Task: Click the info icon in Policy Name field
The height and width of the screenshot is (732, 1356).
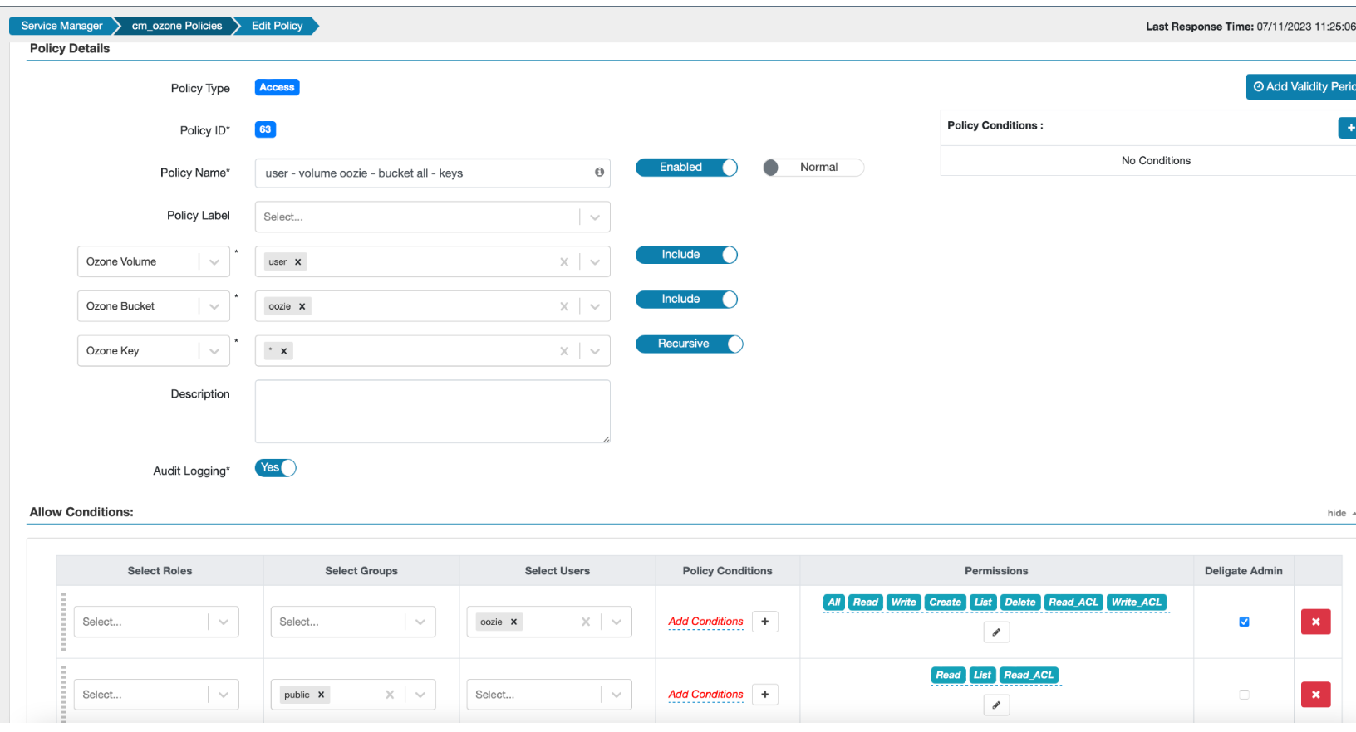Action: 599,173
